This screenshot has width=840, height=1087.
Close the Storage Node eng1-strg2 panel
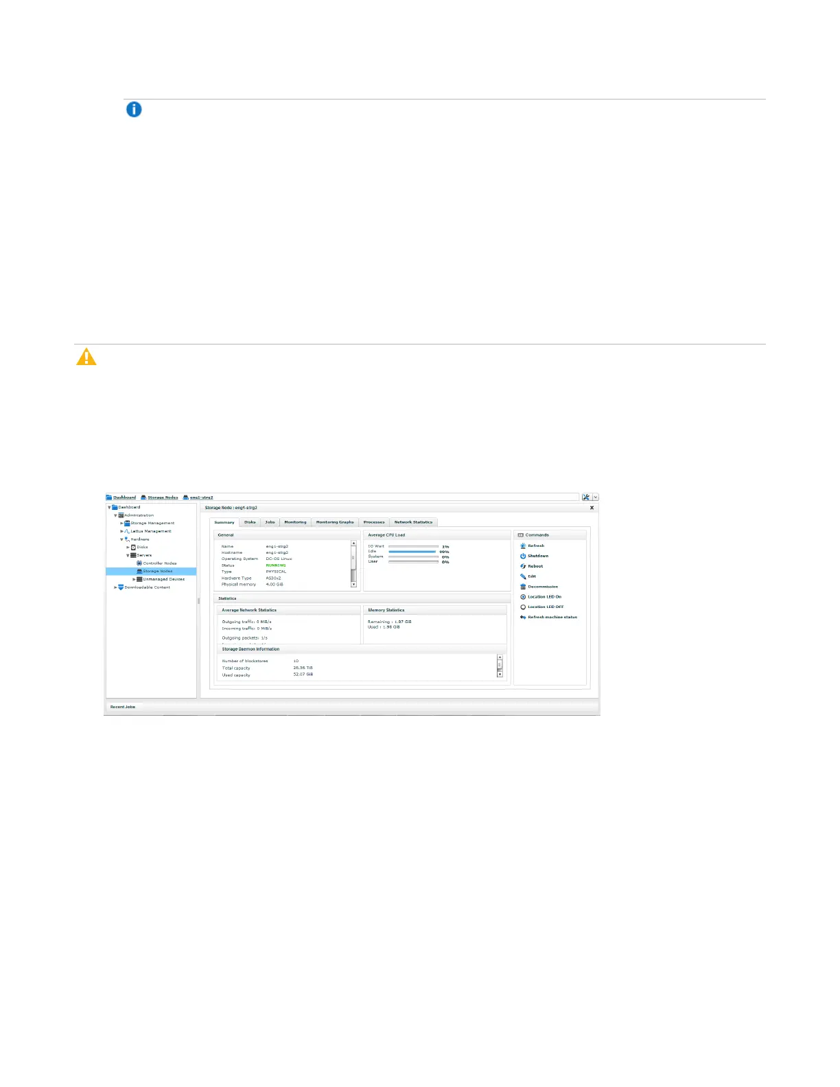(x=592, y=508)
